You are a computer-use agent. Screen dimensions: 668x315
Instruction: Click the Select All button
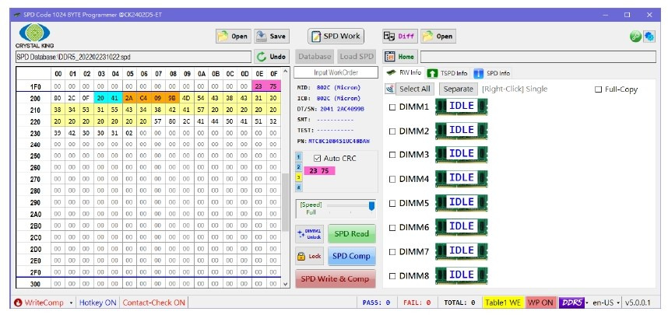[x=414, y=89]
